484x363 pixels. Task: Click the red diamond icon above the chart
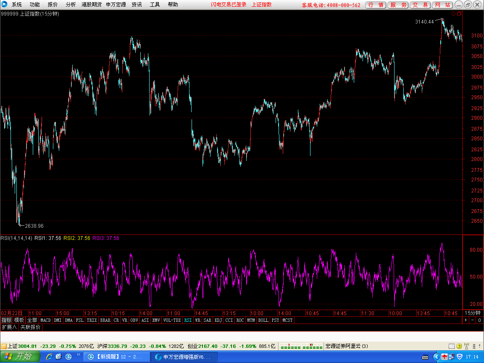tap(453, 13)
